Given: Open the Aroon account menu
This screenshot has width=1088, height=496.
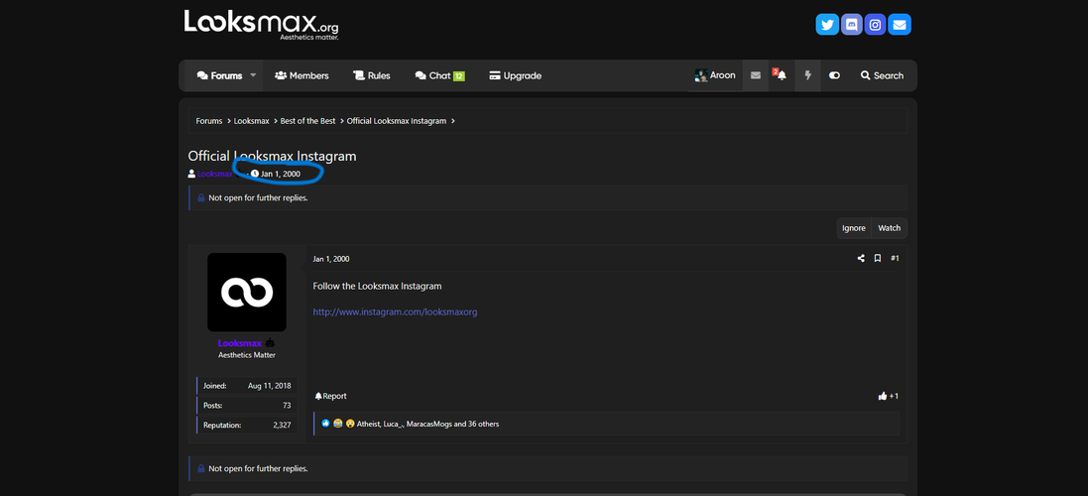Looking at the screenshot, I should pyautogui.click(x=715, y=75).
